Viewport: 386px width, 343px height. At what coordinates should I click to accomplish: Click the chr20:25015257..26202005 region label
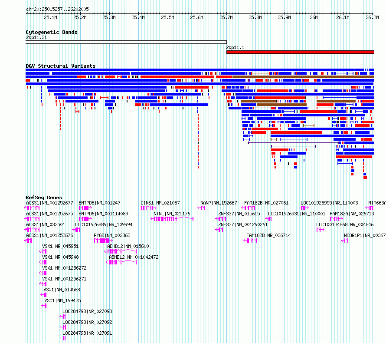pos(57,9)
